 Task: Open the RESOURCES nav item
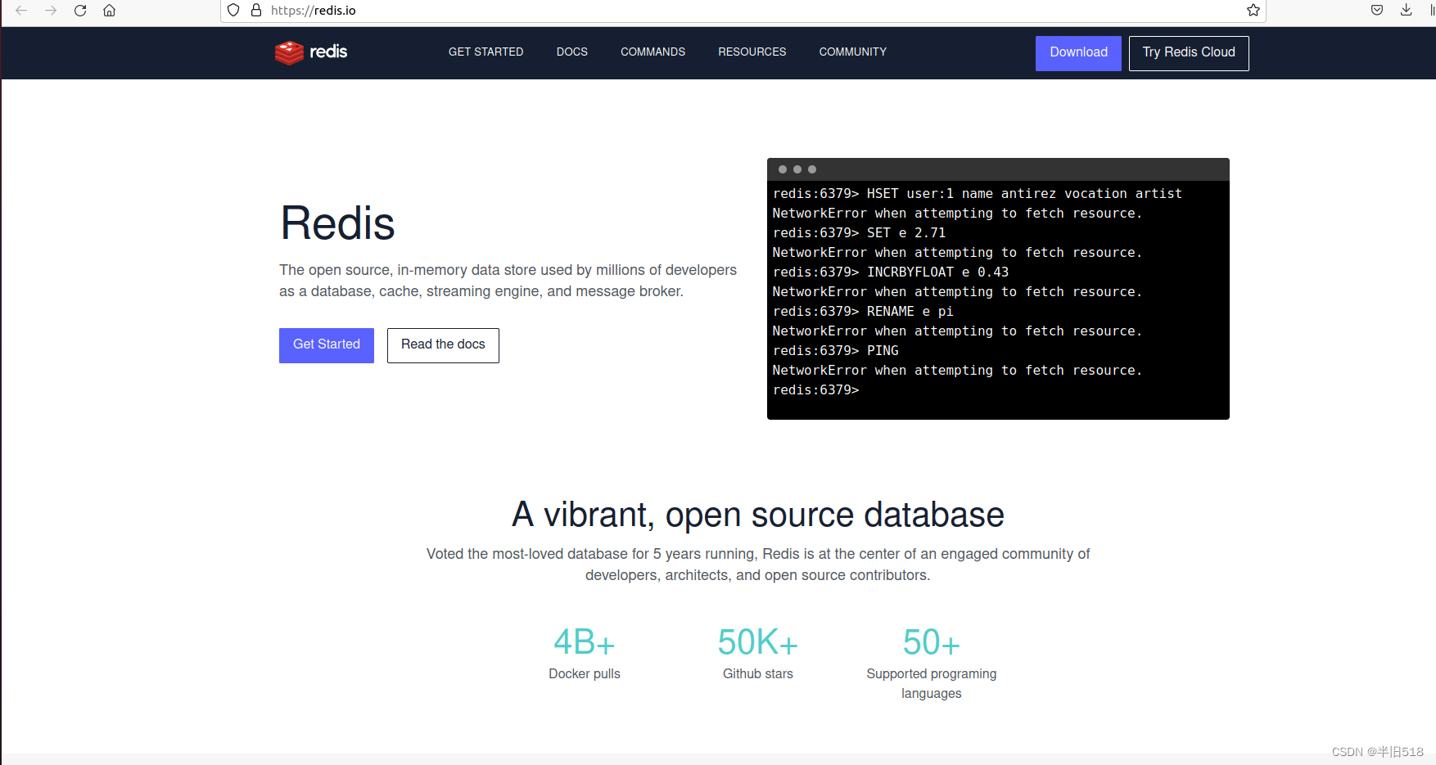click(x=752, y=52)
